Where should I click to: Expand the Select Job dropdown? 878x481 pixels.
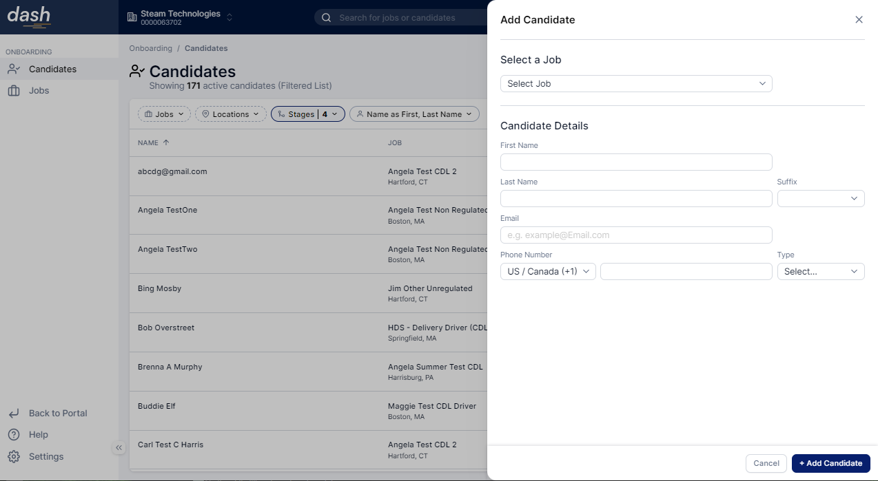click(635, 83)
